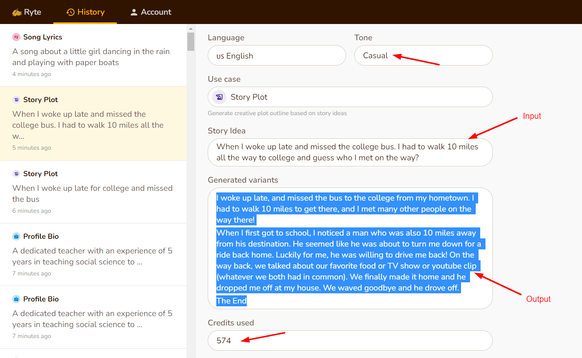Viewport: 582px width, 358px height.
Task: Click the Ryte logo icon
Action: pos(17,12)
